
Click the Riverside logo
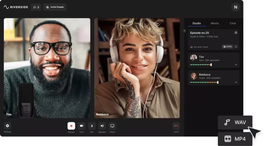point(15,7)
